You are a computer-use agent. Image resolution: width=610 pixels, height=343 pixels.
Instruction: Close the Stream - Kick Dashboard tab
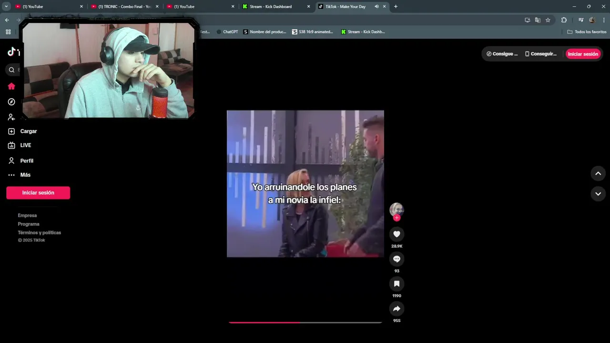pyautogui.click(x=309, y=7)
